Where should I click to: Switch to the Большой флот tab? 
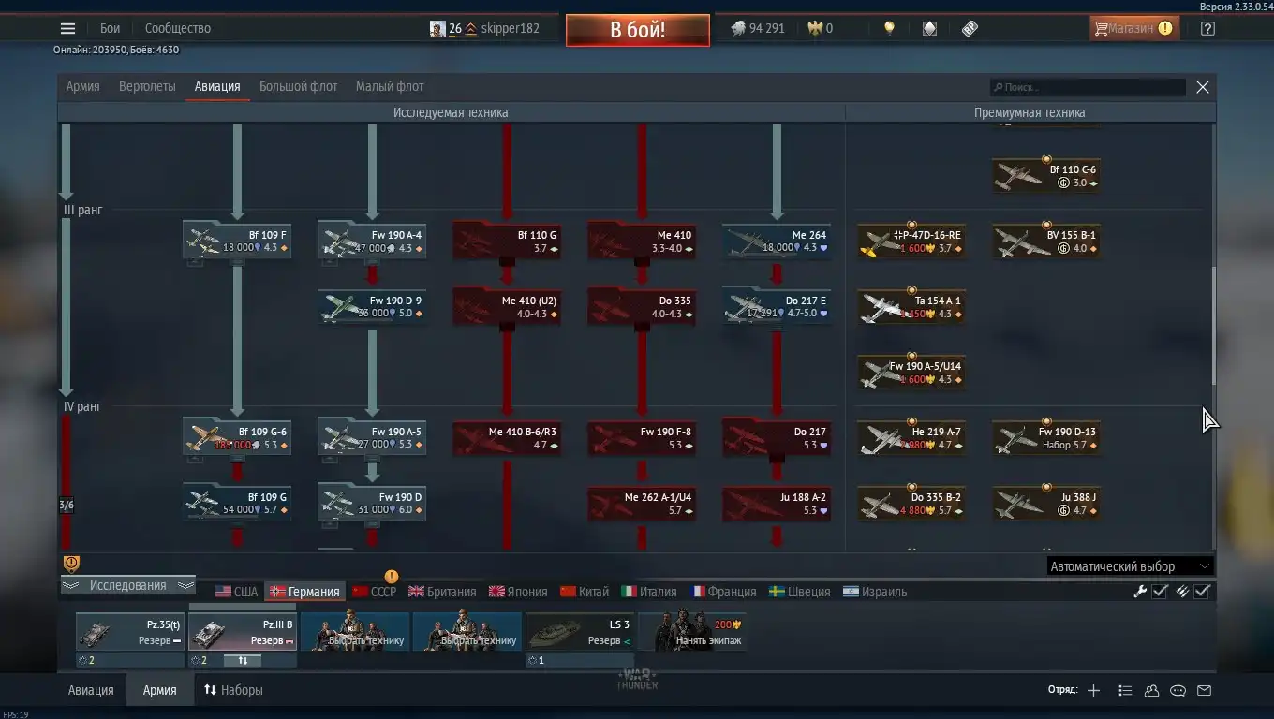[x=298, y=86]
